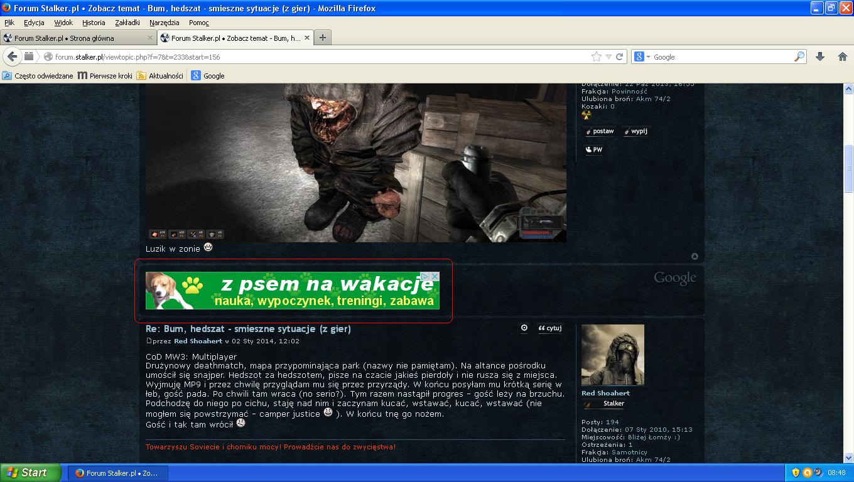Open the Historia menu
Screen dimensions: 854x482
coord(94,23)
